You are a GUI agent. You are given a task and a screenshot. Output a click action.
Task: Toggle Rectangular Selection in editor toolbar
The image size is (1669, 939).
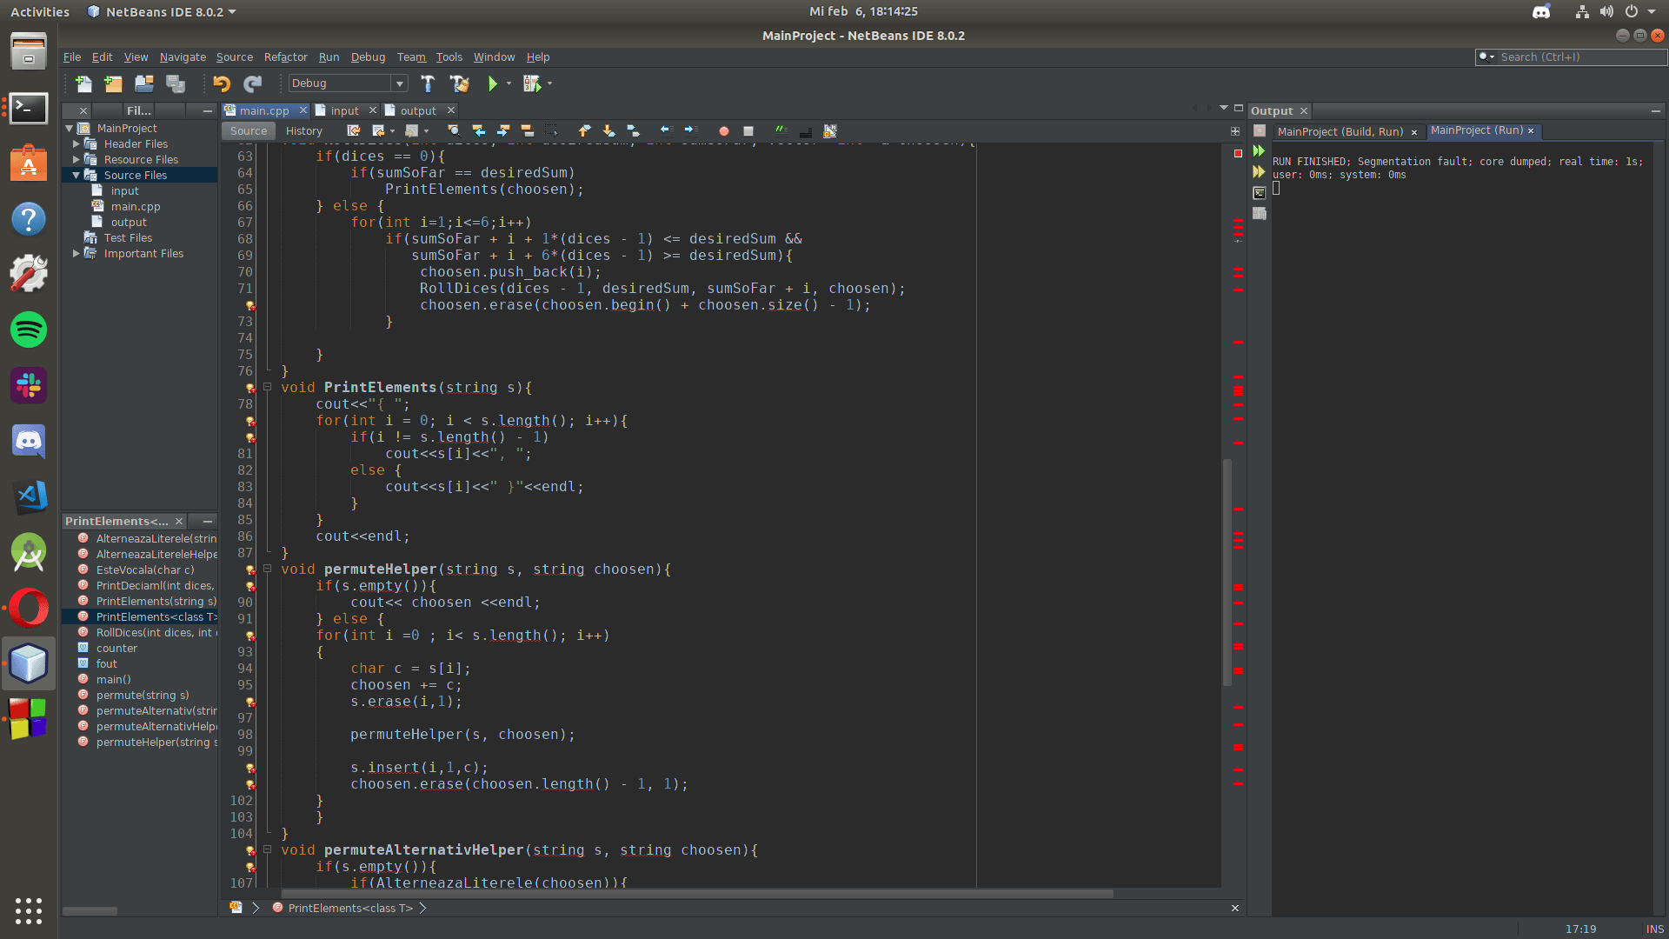pos(550,130)
